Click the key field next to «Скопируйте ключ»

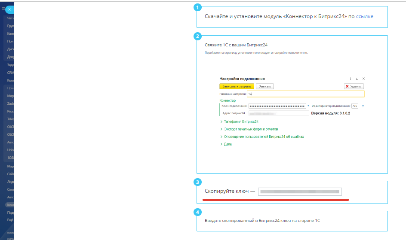coord(300,191)
